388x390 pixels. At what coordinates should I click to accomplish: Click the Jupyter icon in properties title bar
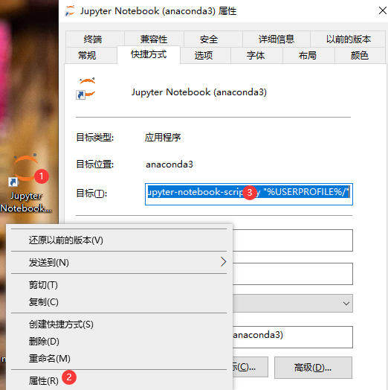click(70, 11)
